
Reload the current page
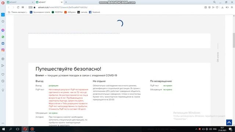18,7
